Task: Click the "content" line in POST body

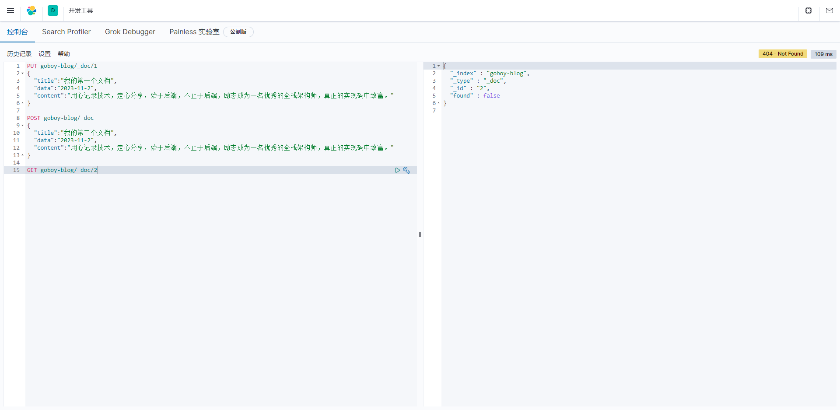Action: [214, 148]
